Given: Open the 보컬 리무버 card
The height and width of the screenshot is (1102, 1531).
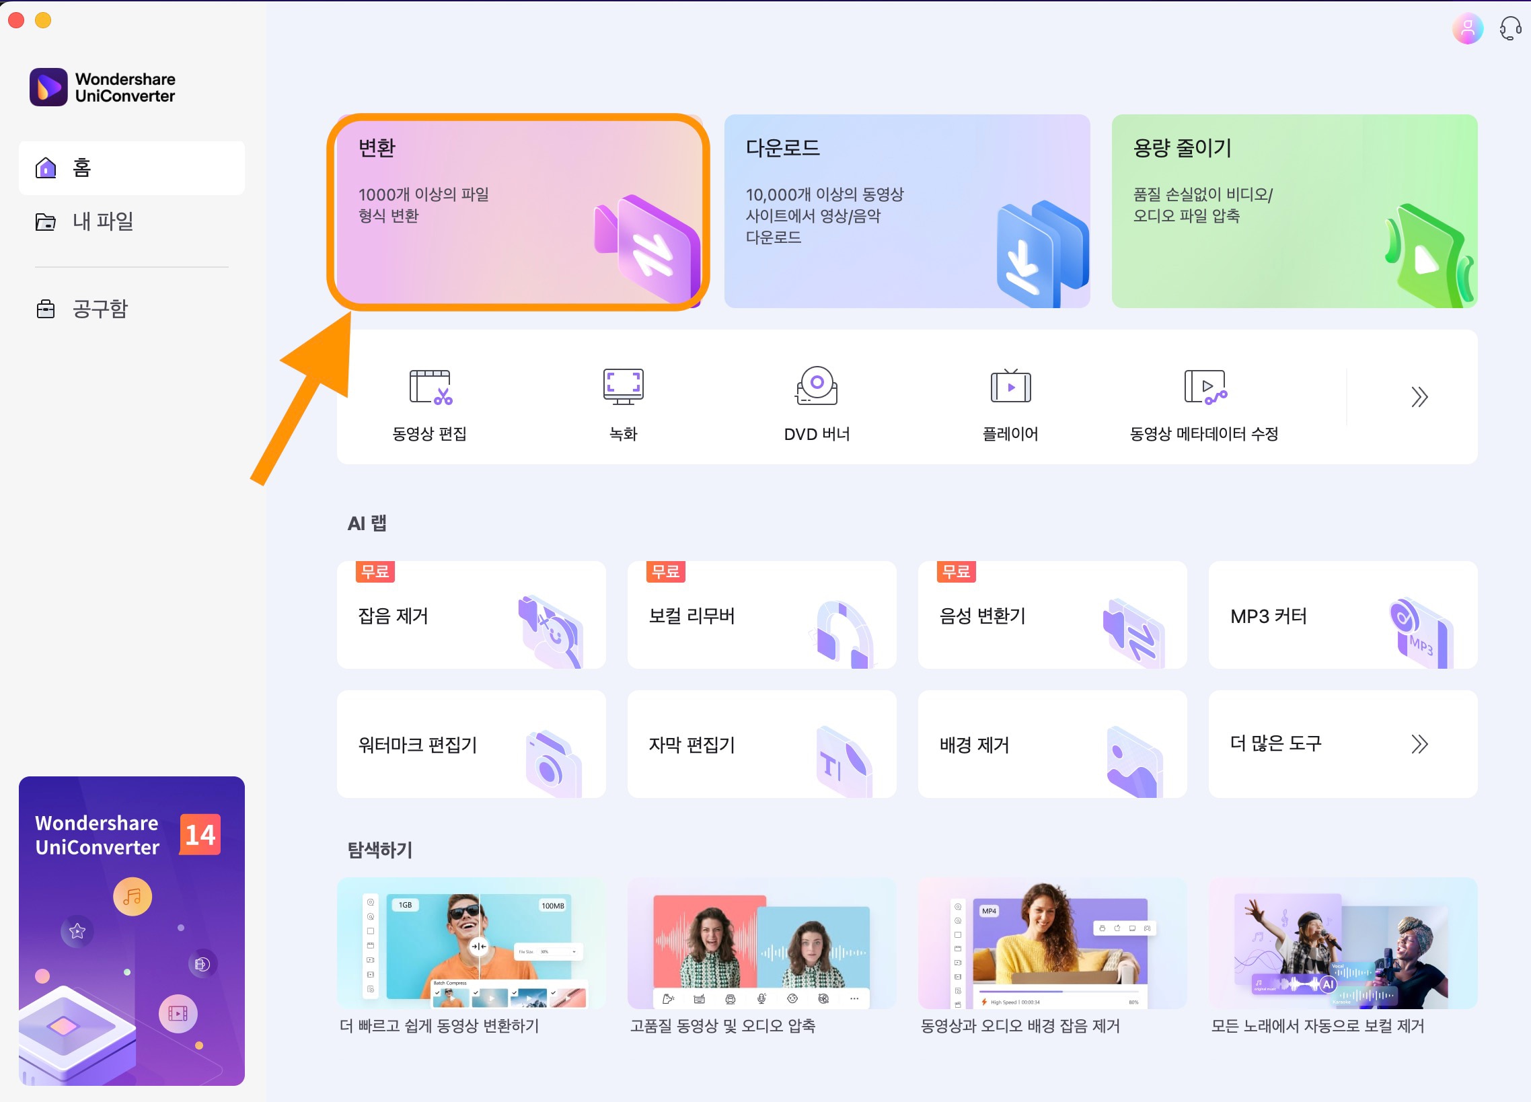Looking at the screenshot, I should 761,615.
